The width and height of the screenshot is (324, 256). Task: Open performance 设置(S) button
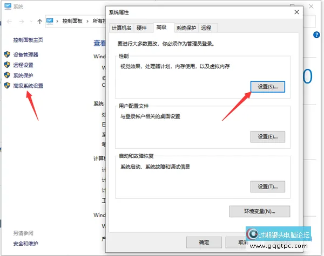tap(268, 87)
